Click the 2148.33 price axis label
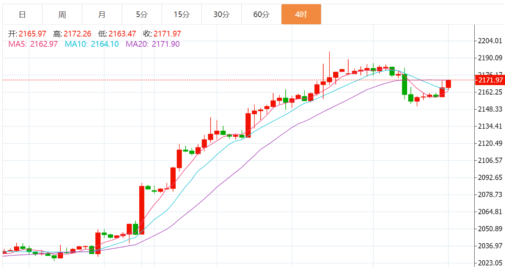This screenshot has width=505, height=267. (x=491, y=109)
